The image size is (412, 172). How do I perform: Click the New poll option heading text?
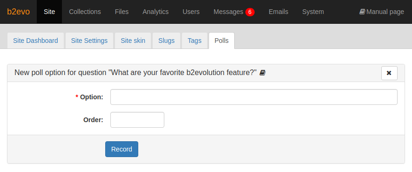point(135,73)
